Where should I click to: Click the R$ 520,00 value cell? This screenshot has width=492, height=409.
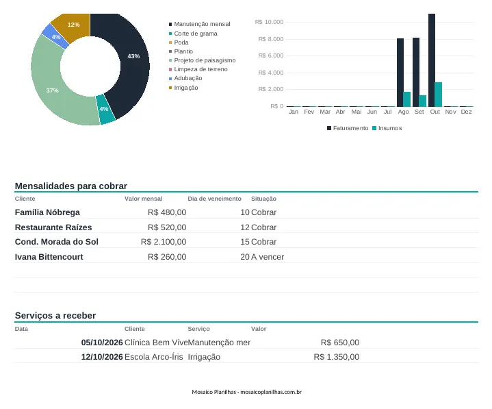pyautogui.click(x=167, y=227)
